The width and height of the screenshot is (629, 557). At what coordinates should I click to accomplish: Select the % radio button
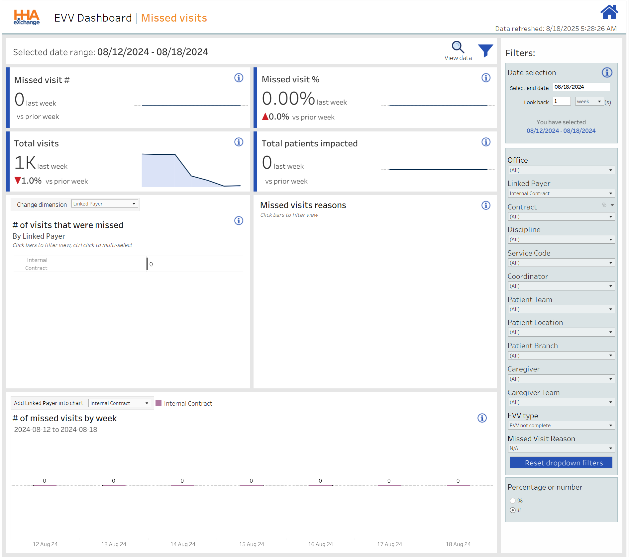(x=513, y=501)
